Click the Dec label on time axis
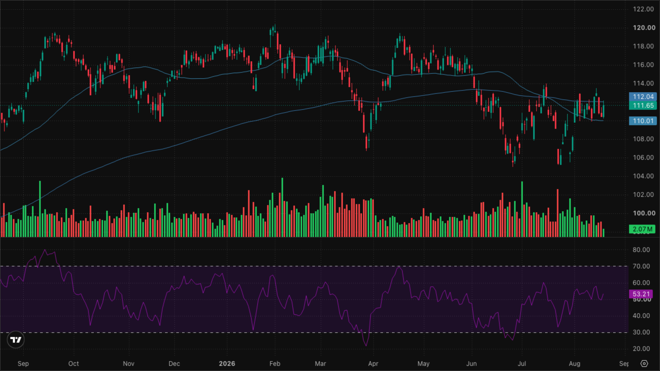This screenshot has width=660, height=371. (174, 364)
